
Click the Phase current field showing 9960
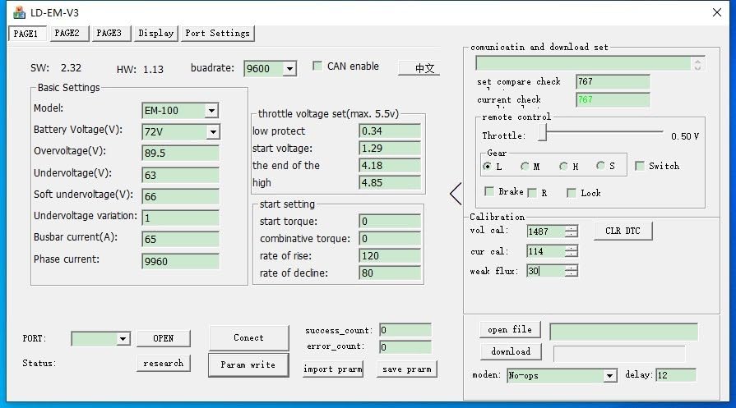pyautogui.click(x=180, y=261)
